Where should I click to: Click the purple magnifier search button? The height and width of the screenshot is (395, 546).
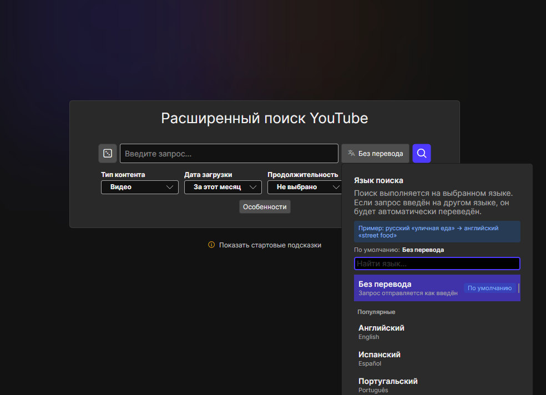[x=422, y=154]
